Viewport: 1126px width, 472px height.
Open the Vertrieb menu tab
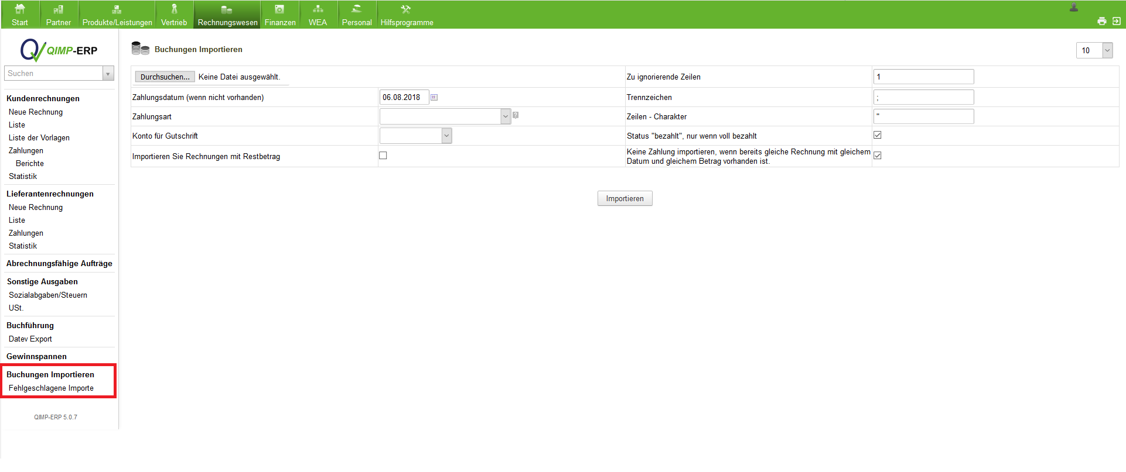pyautogui.click(x=174, y=15)
